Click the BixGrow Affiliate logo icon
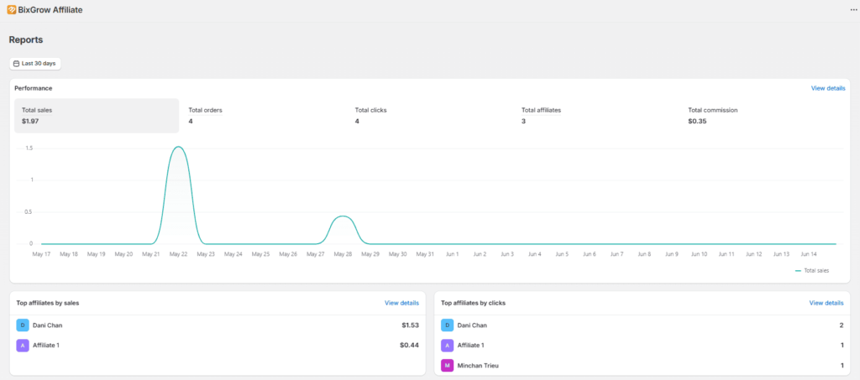This screenshot has width=860, height=380. (x=12, y=10)
